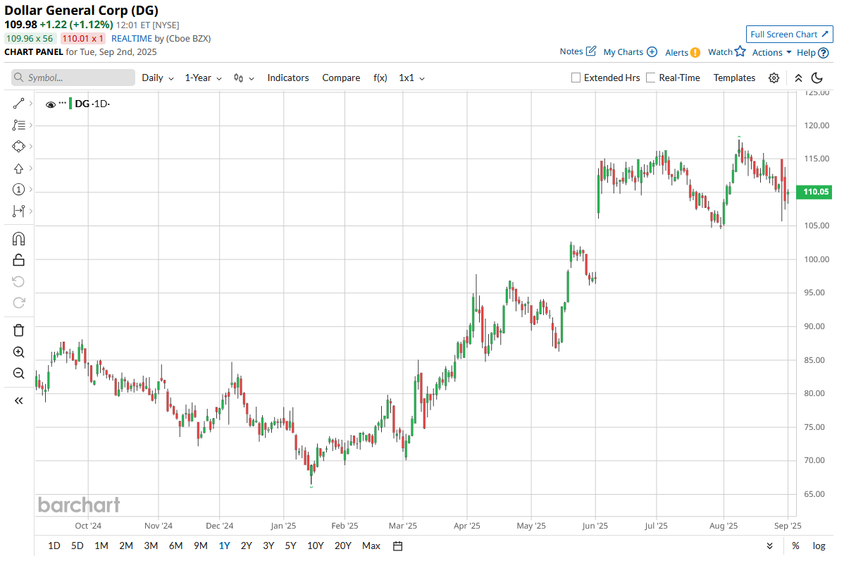844x585 pixels.
Task: Click the DG 1D series legend label
Action: tap(92, 104)
